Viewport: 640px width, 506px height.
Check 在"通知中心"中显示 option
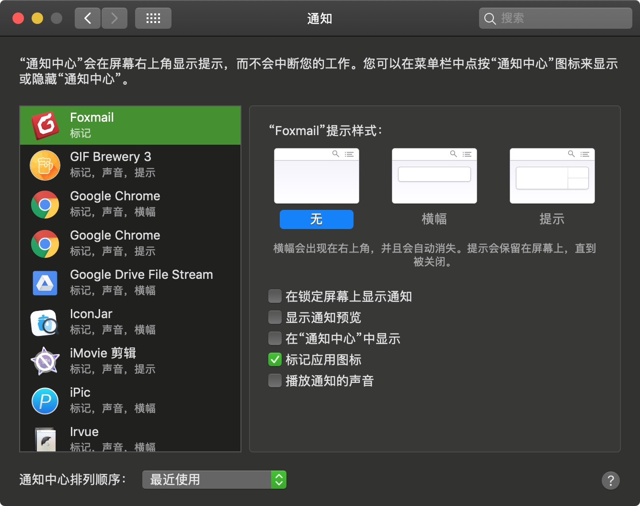[x=275, y=339]
